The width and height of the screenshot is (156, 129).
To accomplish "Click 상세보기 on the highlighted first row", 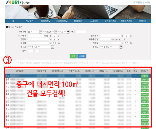I will tap(145, 76).
